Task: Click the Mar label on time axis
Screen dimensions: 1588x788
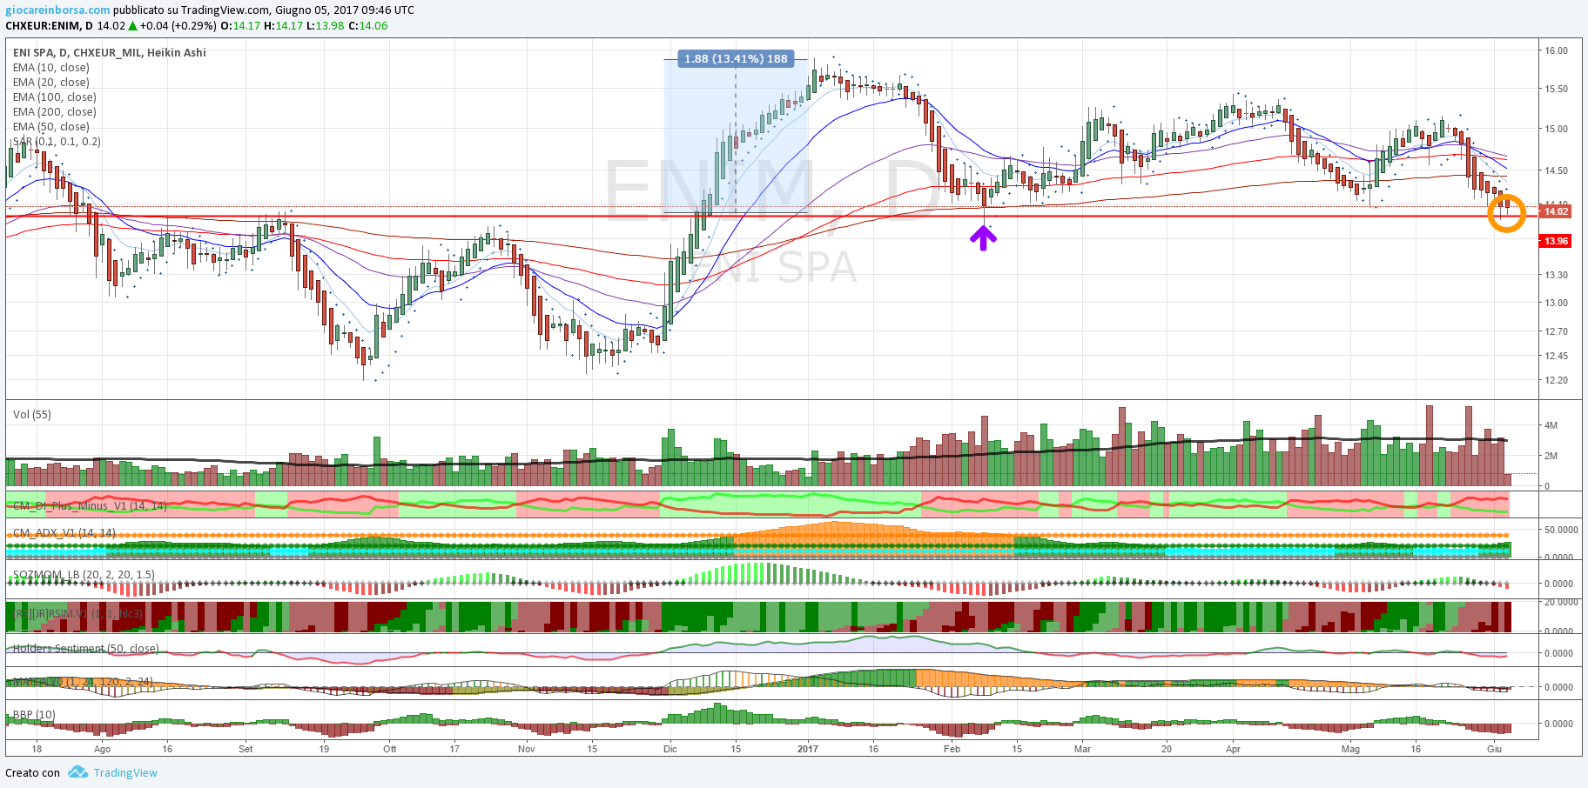Action: click(1082, 749)
